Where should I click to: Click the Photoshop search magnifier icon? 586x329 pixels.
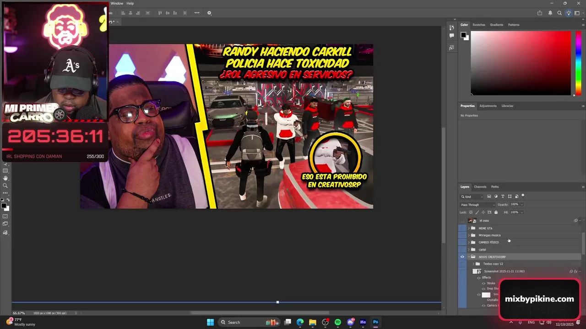click(559, 13)
